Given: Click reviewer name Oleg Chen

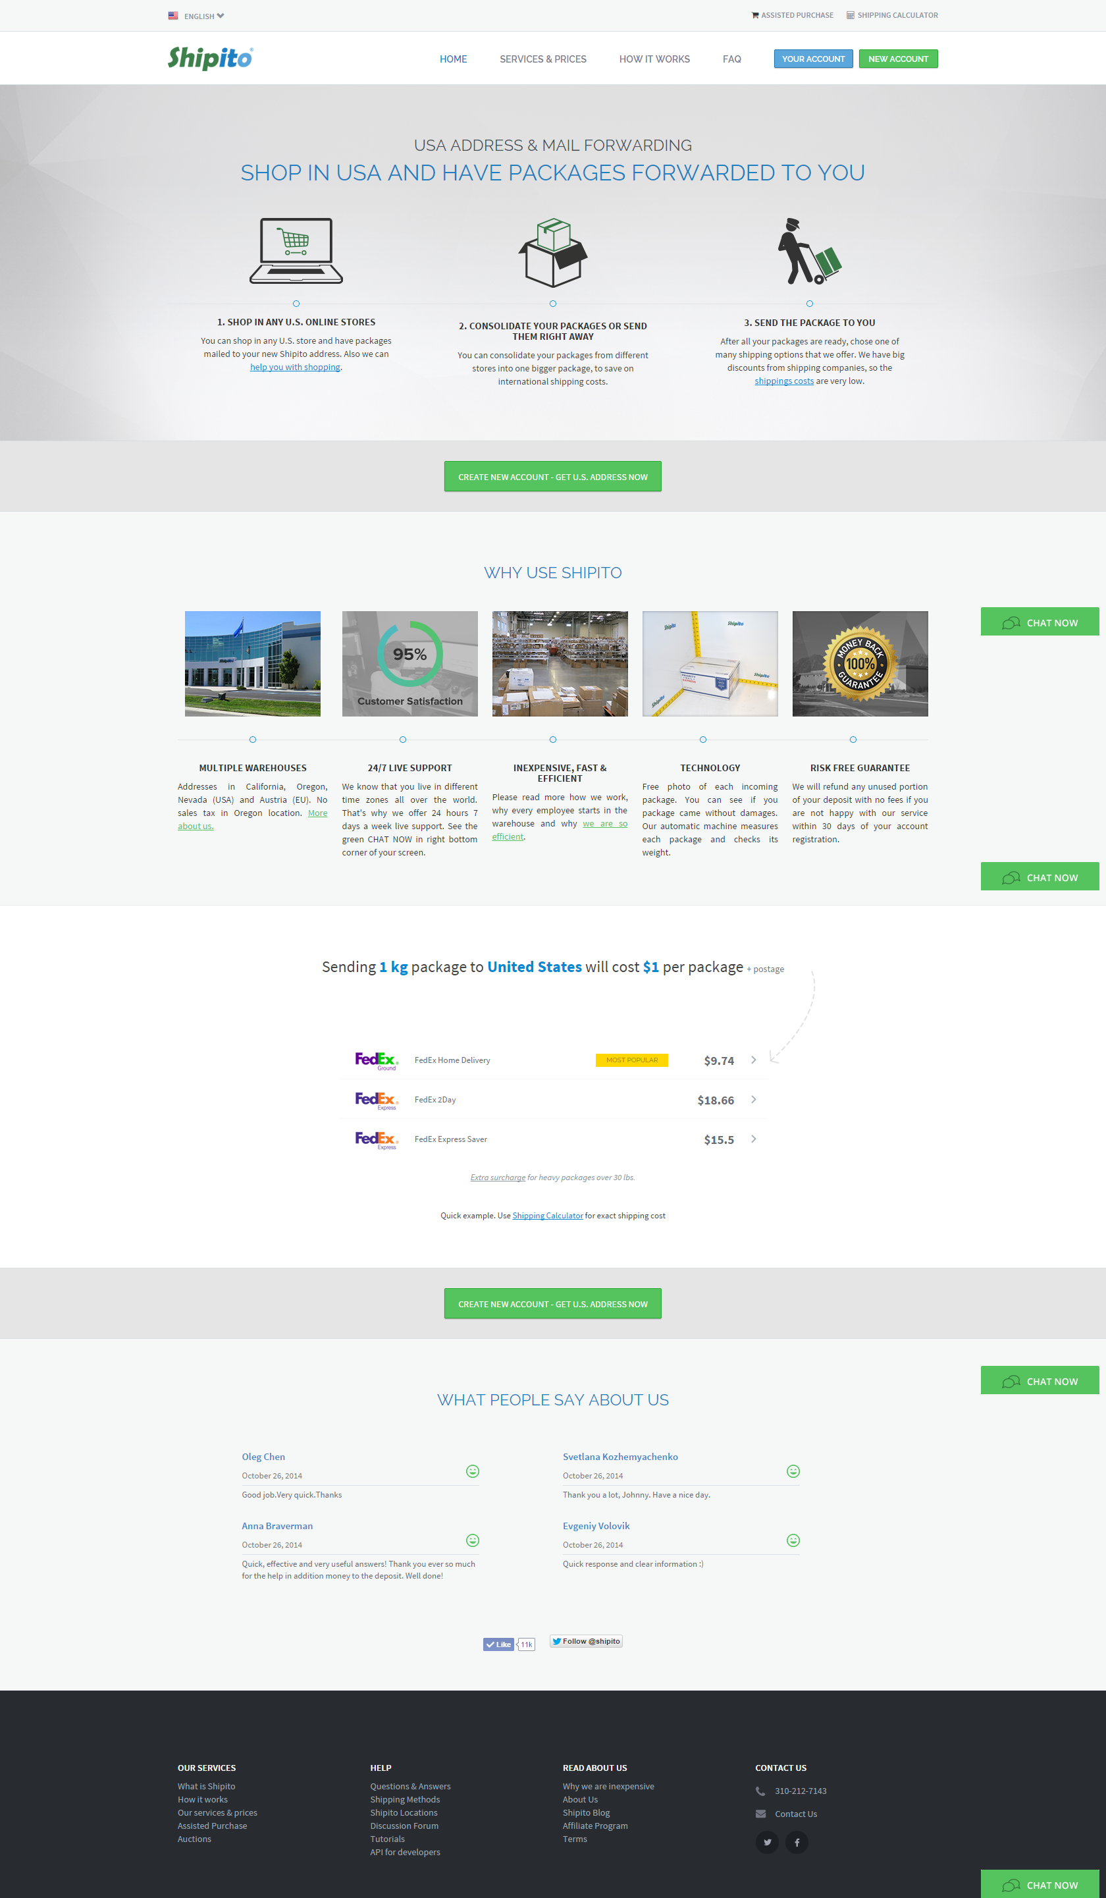Looking at the screenshot, I should [263, 1457].
